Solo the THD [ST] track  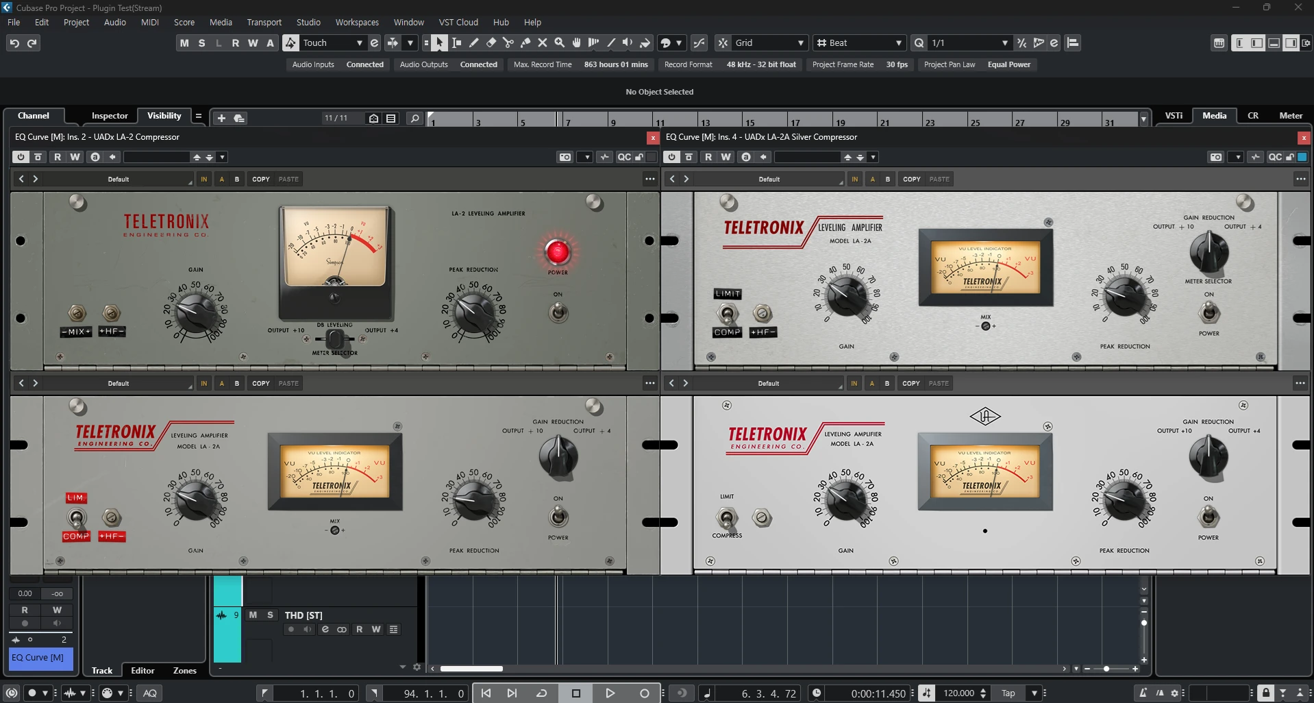click(270, 615)
